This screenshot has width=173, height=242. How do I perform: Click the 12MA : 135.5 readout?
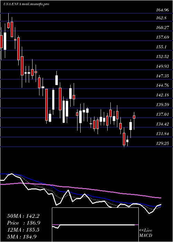point(23,230)
